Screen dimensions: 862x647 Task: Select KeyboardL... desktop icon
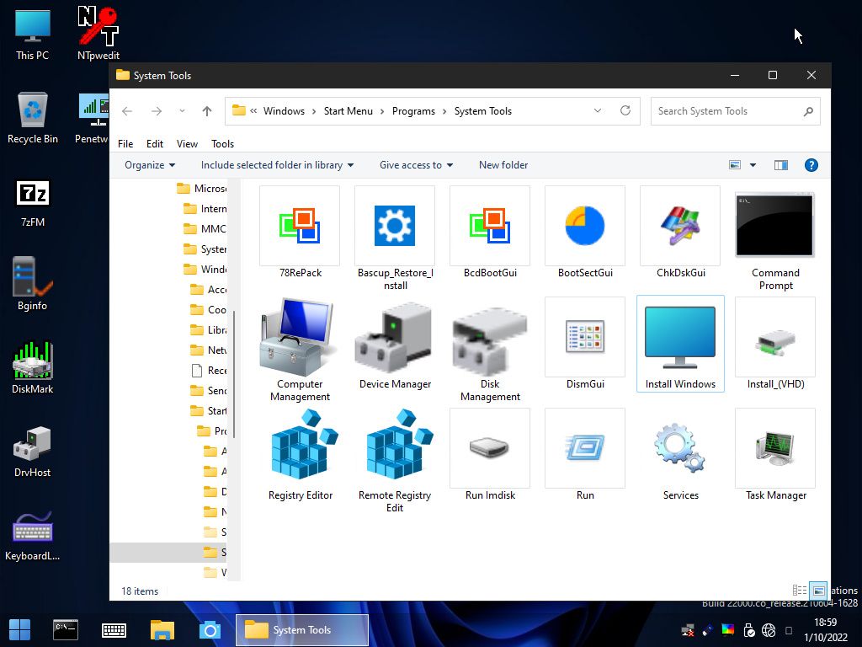pos(33,536)
